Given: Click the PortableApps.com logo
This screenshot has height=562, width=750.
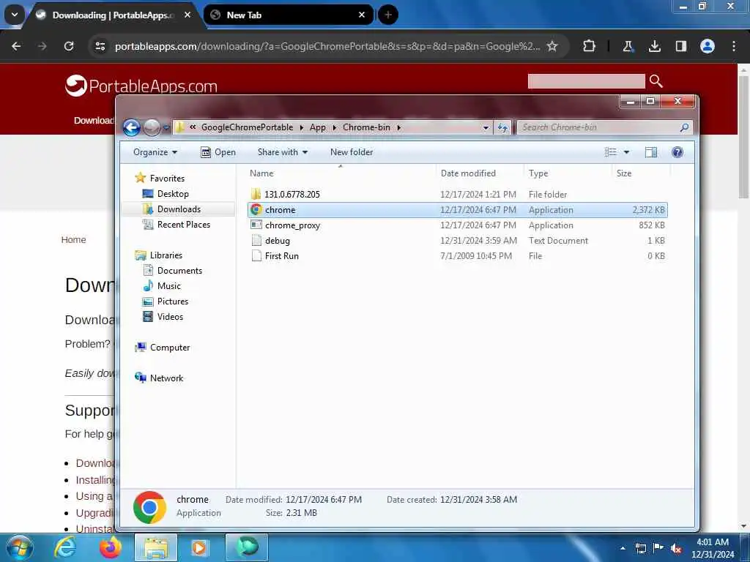Looking at the screenshot, I should (x=141, y=86).
